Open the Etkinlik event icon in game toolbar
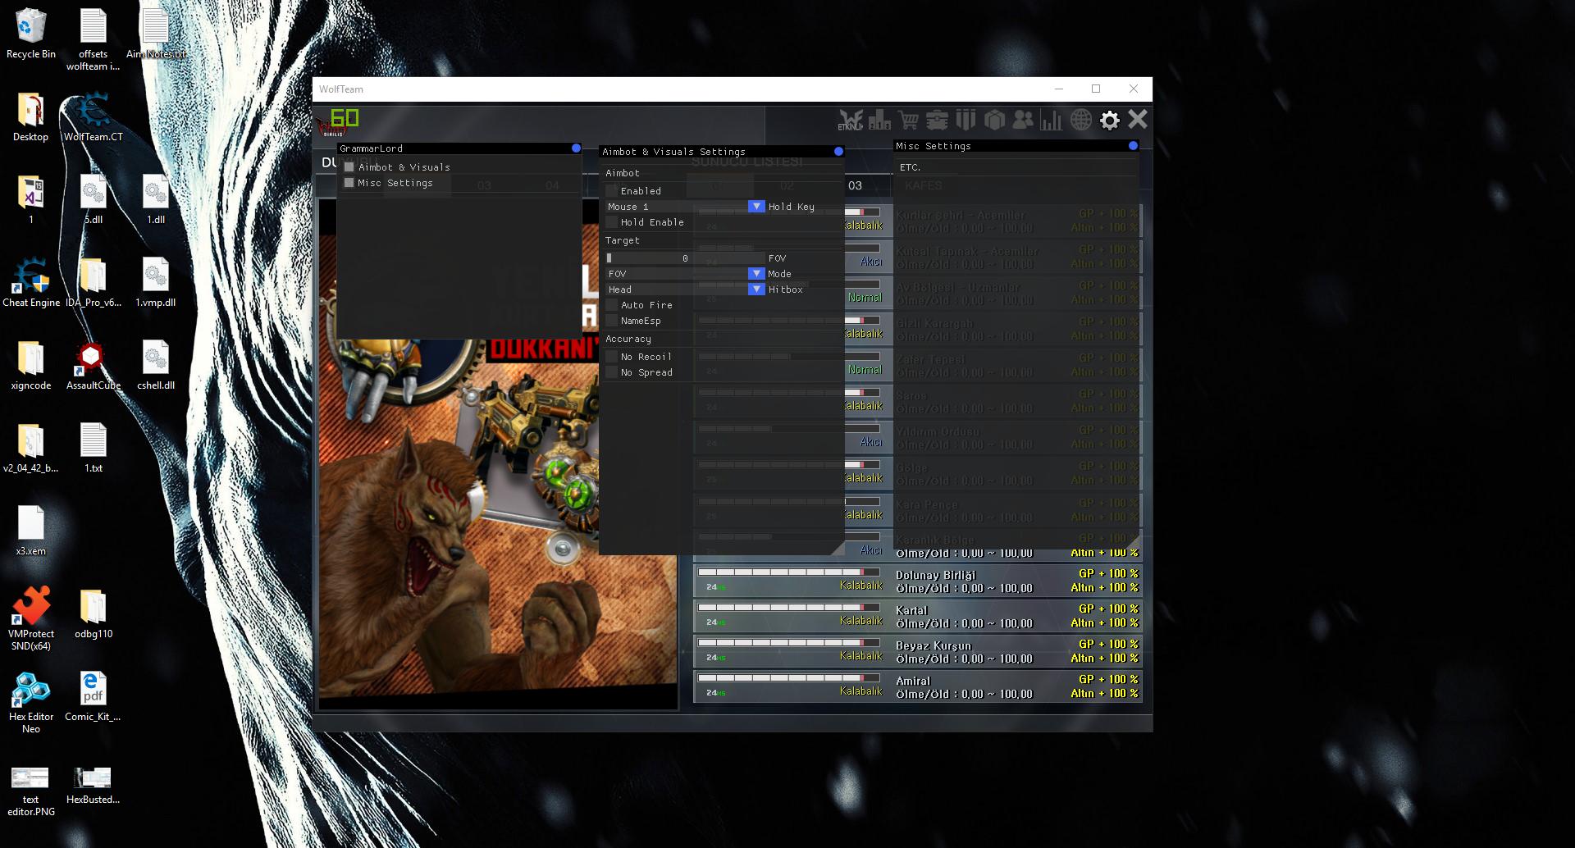Viewport: 1575px width, 848px height. pyautogui.click(x=850, y=121)
